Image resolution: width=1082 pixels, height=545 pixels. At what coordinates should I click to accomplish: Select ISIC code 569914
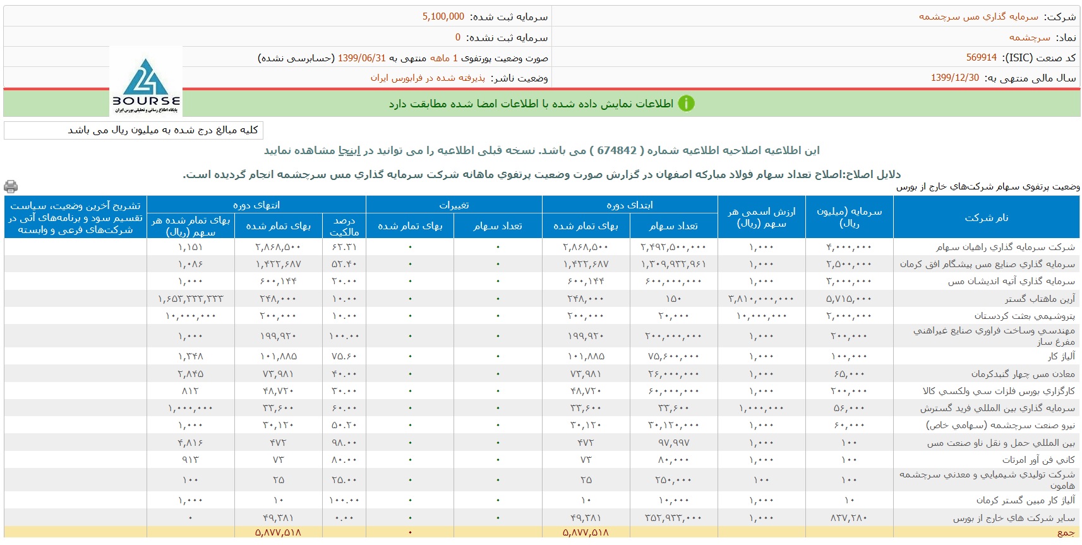click(982, 57)
